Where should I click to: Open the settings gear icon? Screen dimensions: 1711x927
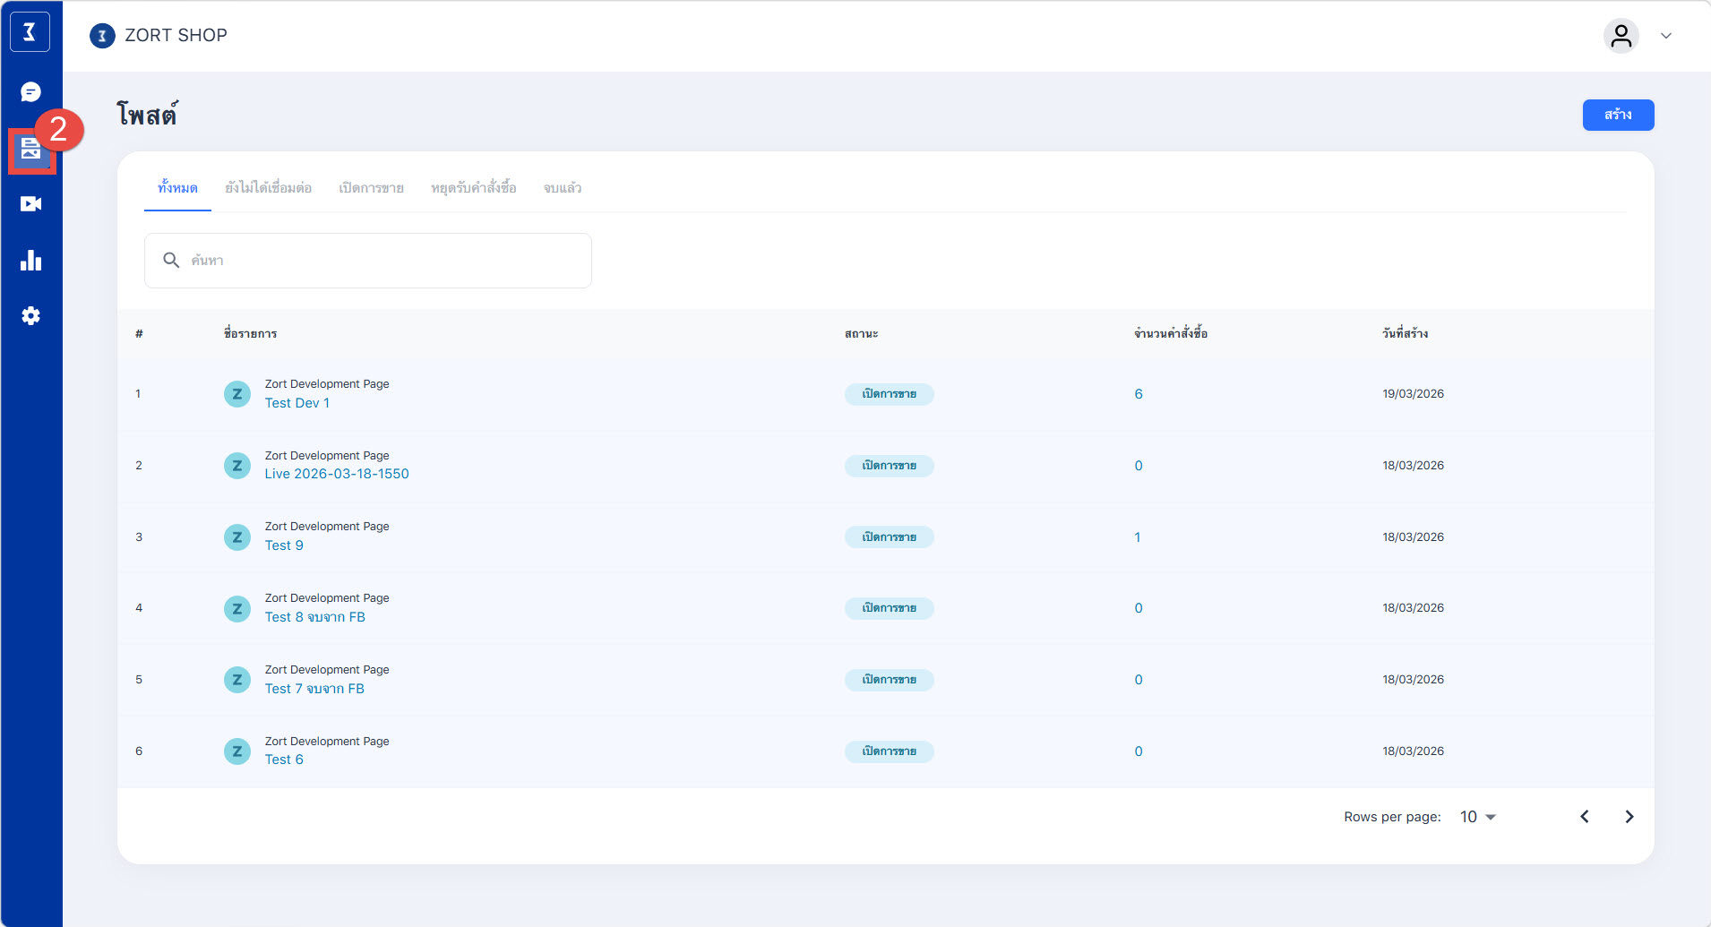point(30,316)
